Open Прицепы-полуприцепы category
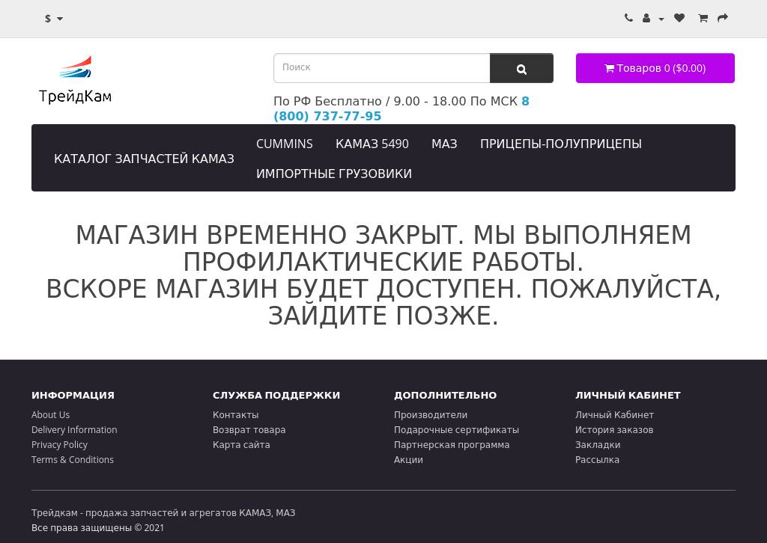 tap(560, 144)
